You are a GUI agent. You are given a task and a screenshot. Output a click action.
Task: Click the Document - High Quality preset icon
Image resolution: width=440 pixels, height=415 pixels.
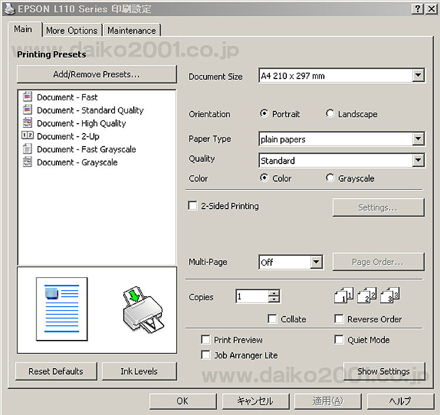point(27,123)
